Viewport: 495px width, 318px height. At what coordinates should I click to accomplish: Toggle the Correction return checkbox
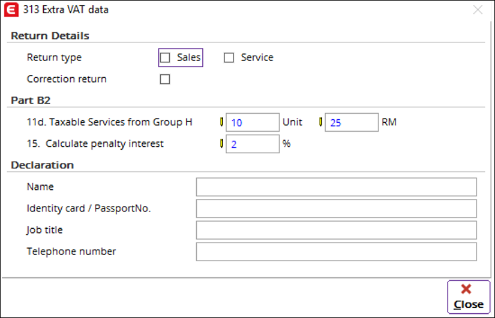coord(165,79)
